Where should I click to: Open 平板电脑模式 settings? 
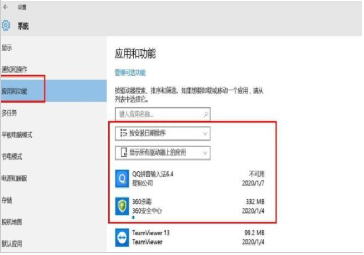17,134
